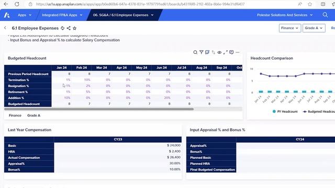Click back chevron beside page title
Screen dimensions: 335x188
[x=5, y=28]
